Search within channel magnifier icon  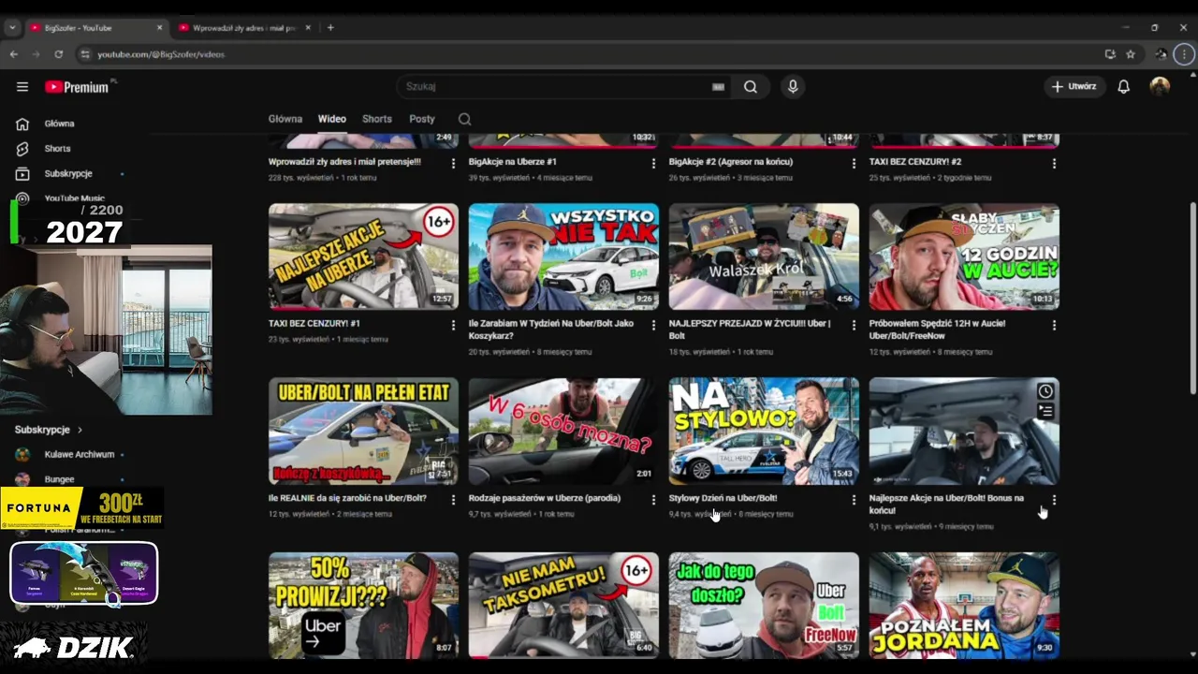(464, 119)
